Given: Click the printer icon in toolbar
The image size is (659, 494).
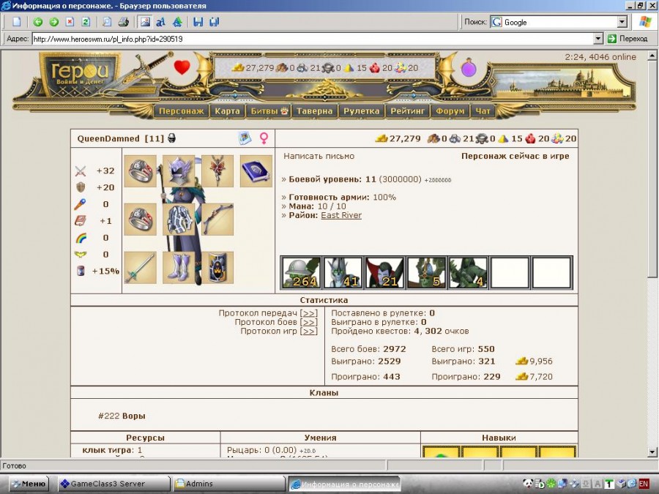Looking at the screenshot, I should coord(123,22).
